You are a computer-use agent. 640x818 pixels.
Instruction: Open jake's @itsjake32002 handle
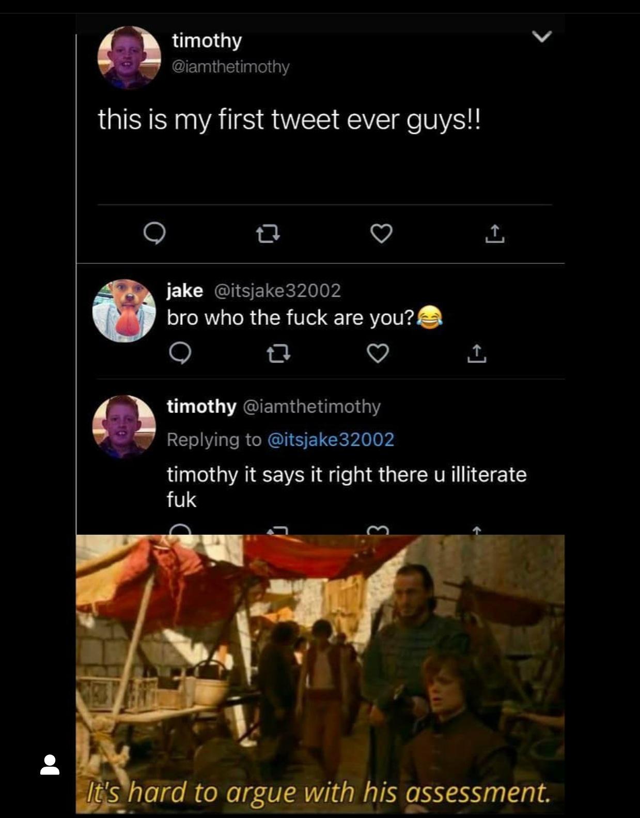coord(277,291)
